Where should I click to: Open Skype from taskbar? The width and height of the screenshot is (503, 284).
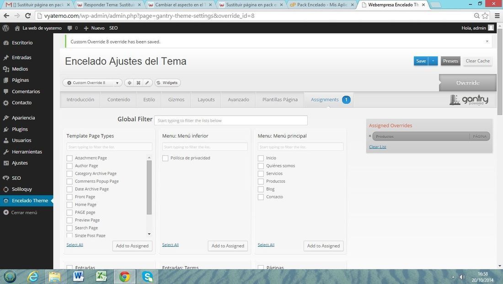click(148, 276)
